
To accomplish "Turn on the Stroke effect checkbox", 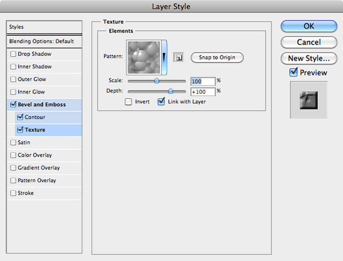I will 13,193.
